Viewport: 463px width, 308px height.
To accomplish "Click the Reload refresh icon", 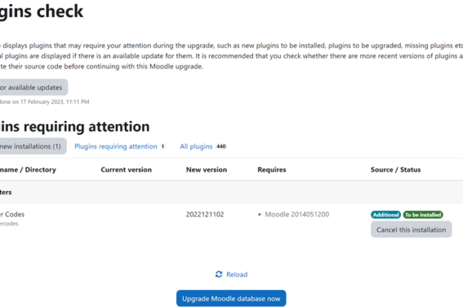I will [219, 274].
